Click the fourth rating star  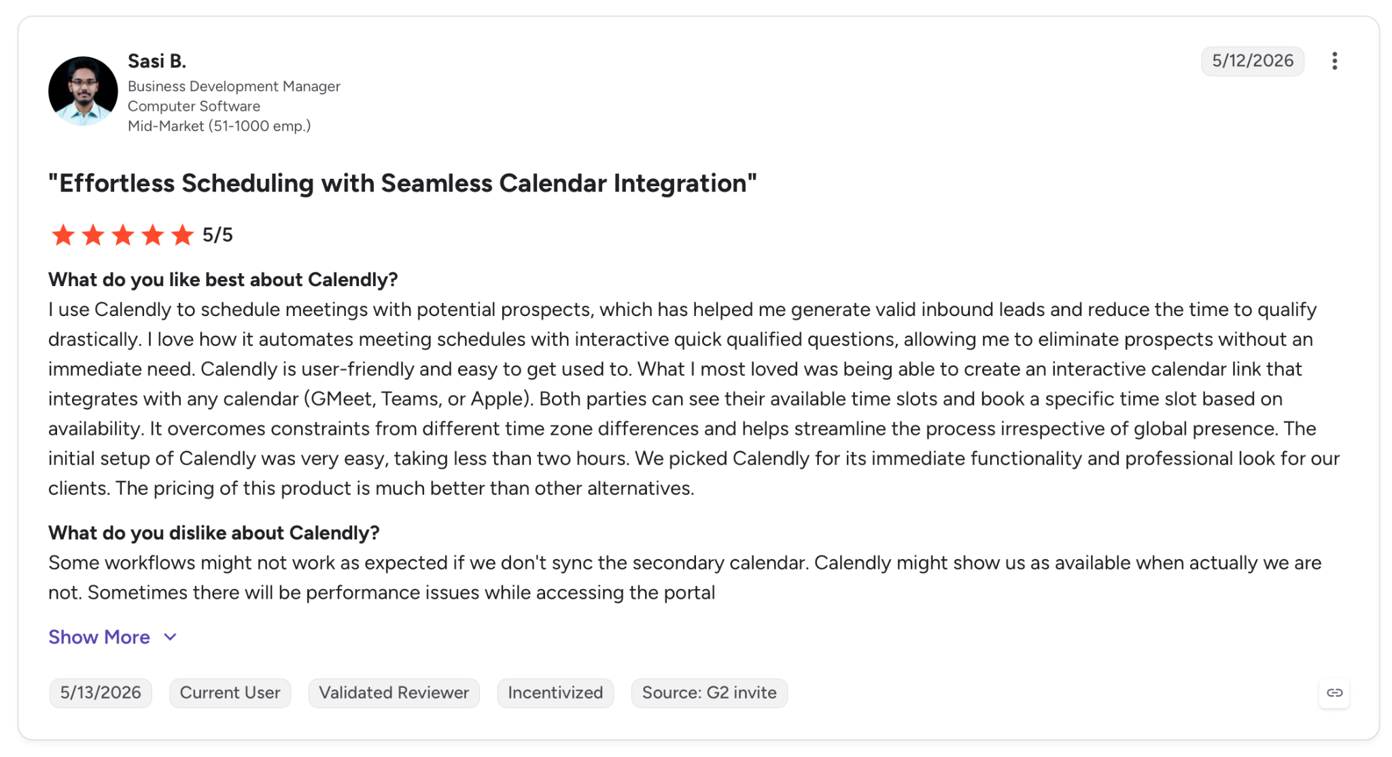click(x=153, y=235)
